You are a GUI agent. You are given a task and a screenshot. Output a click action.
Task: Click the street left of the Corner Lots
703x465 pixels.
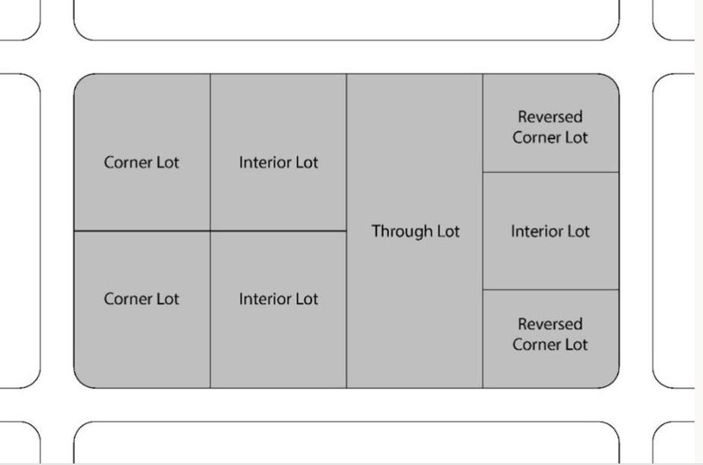coord(57,231)
